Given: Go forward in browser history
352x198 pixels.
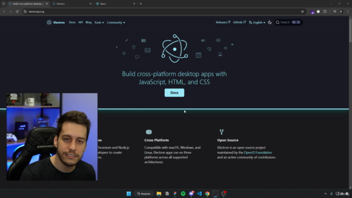Looking at the screenshot, I should coord(10,12).
